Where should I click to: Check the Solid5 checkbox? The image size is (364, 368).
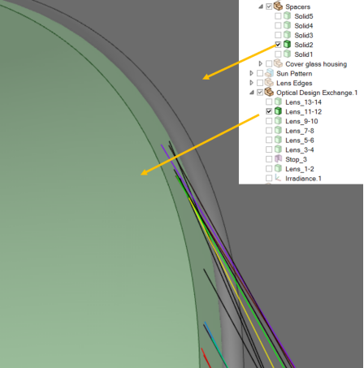[x=278, y=15]
